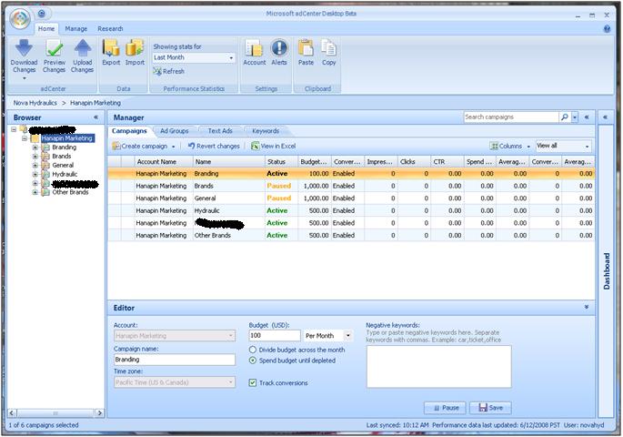Click the adCenter round application button
This screenshot has width=623, height=437.
tap(20, 19)
